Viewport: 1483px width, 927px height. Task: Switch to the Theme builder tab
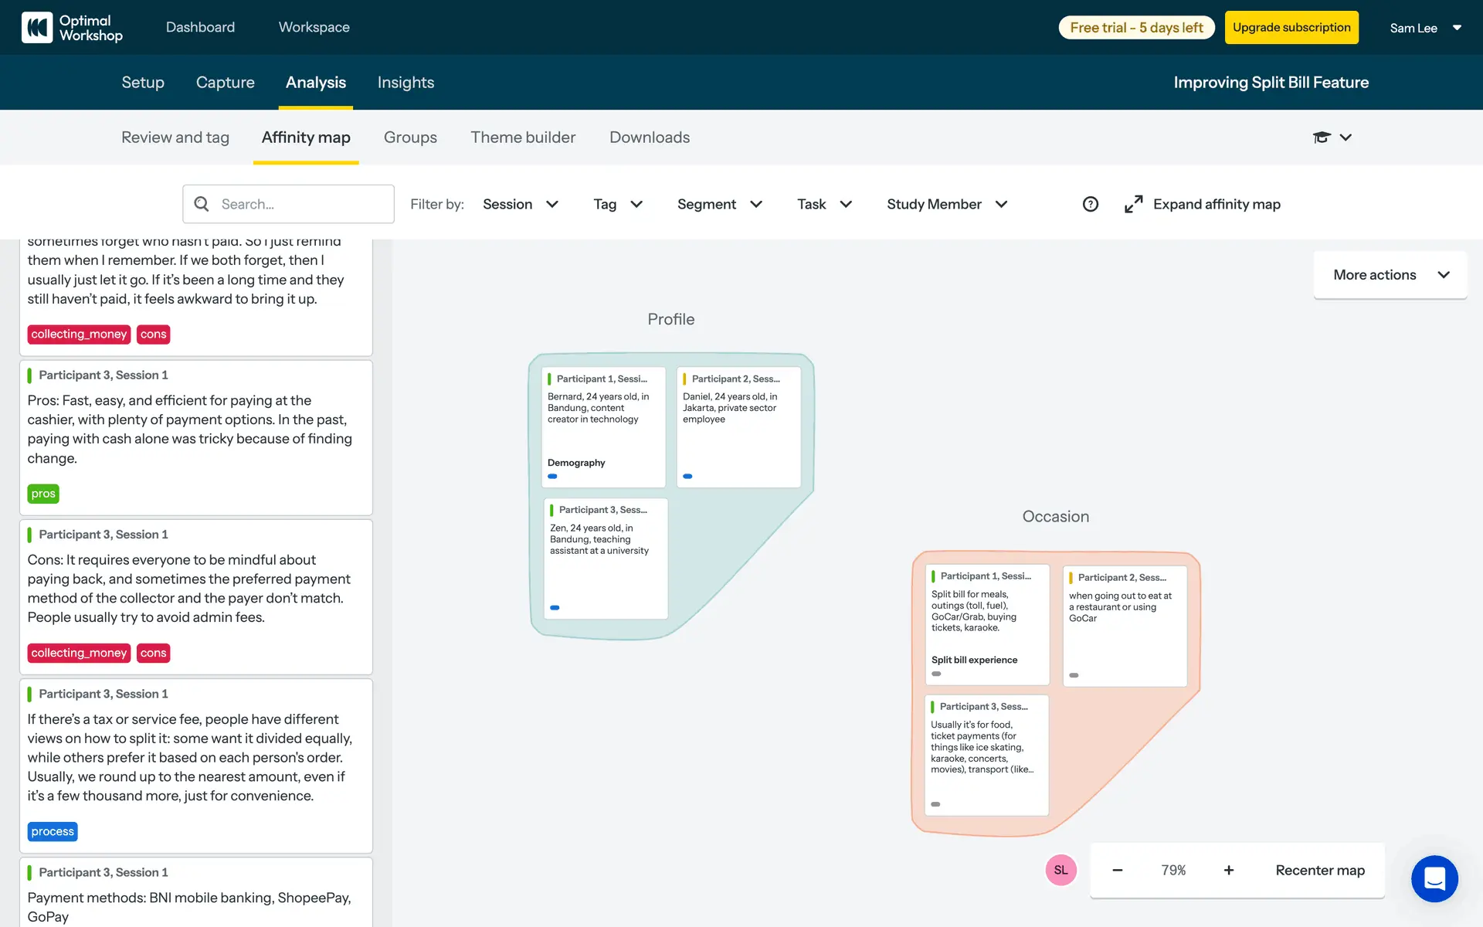point(523,138)
